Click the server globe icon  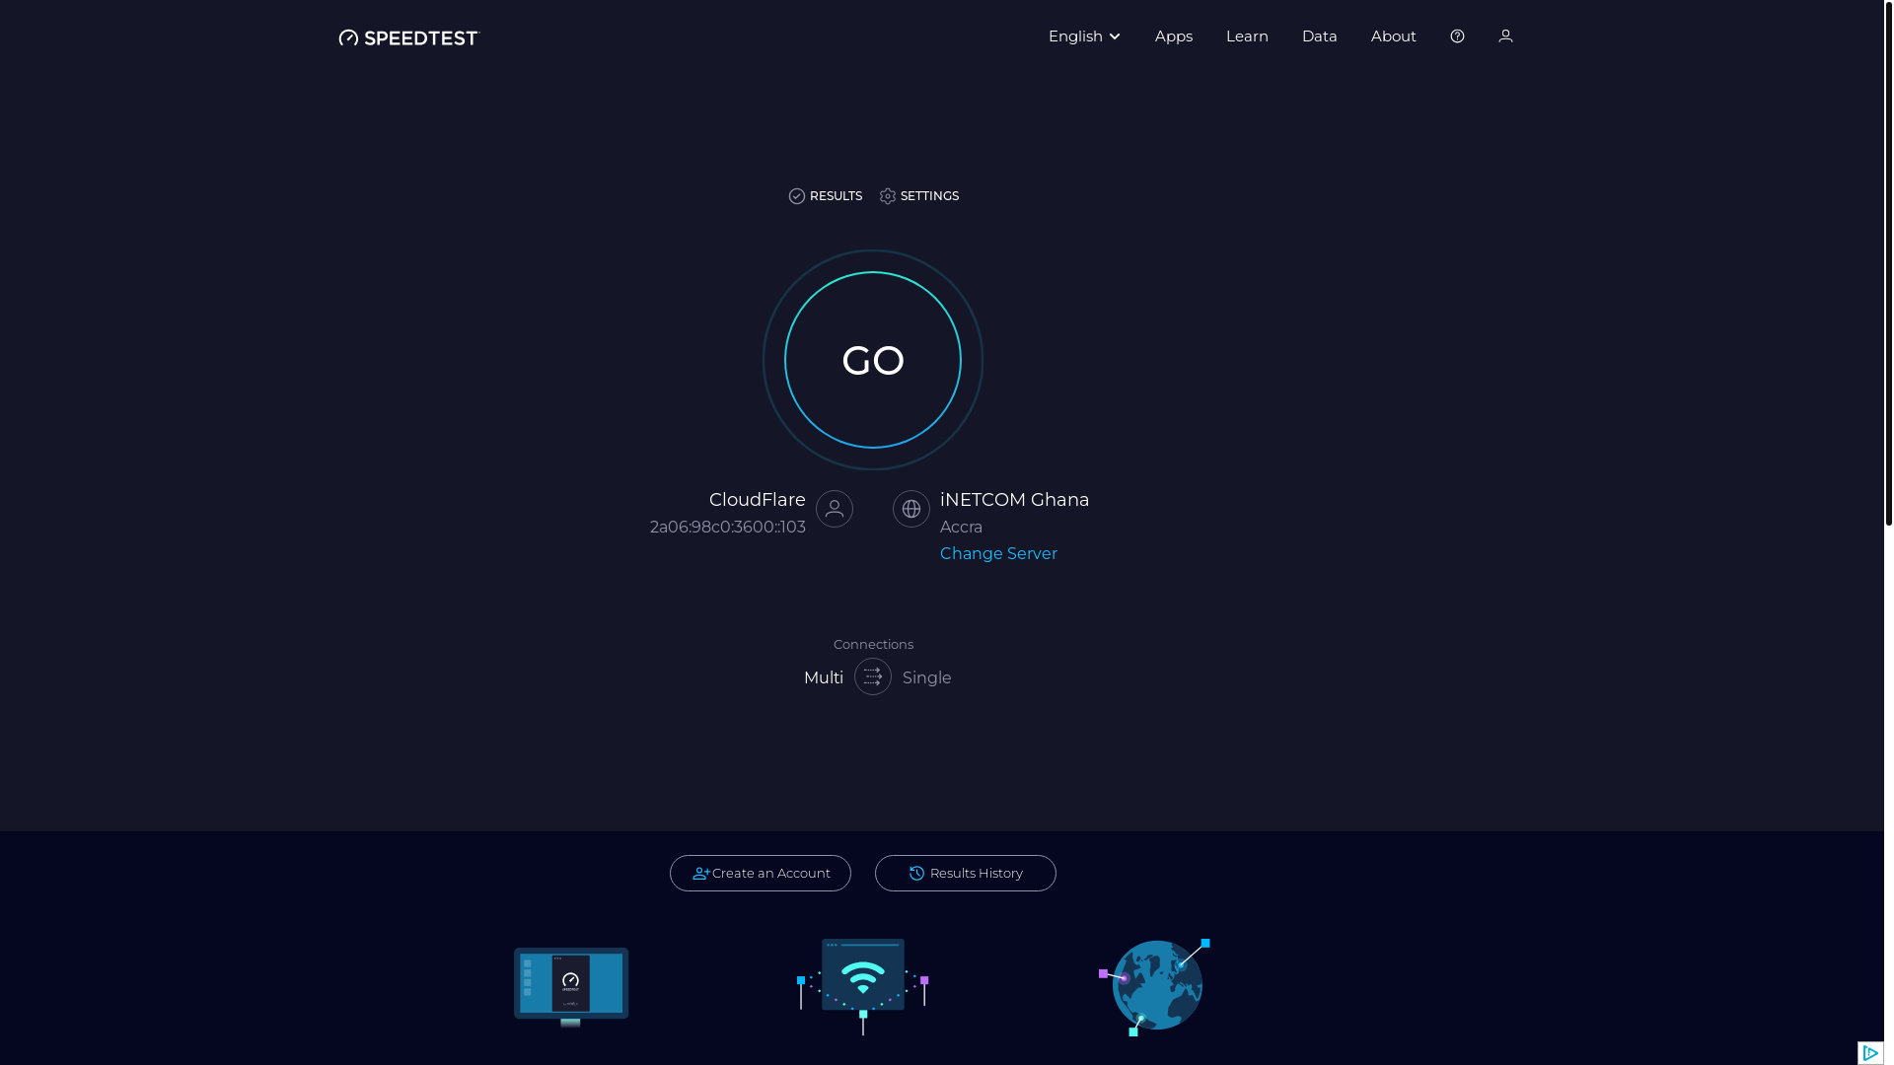pos(911,509)
